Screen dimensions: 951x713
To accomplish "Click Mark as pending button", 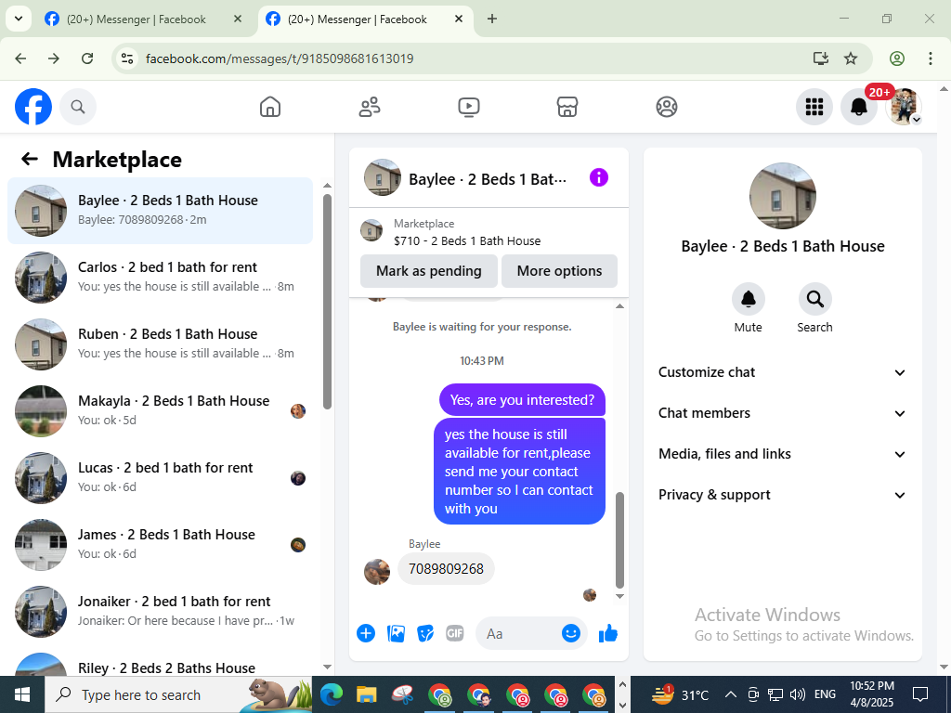I will tap(429, 271).
